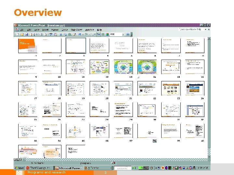Open the View menu
The width and height of the screenshot is (234, 175).
(37, 29)
